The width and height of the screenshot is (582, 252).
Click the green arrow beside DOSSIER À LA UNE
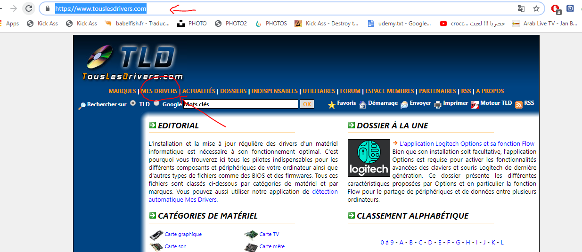(351, 125)
